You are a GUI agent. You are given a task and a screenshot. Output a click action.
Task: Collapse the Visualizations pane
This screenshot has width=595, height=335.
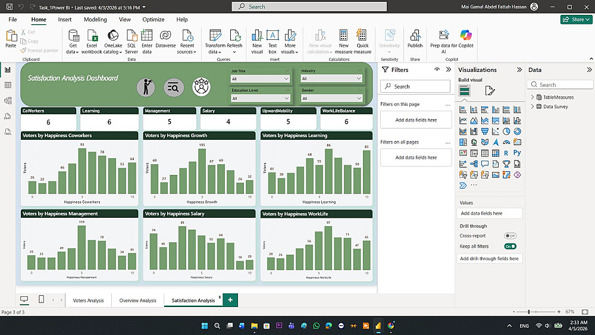click(519, 70)
